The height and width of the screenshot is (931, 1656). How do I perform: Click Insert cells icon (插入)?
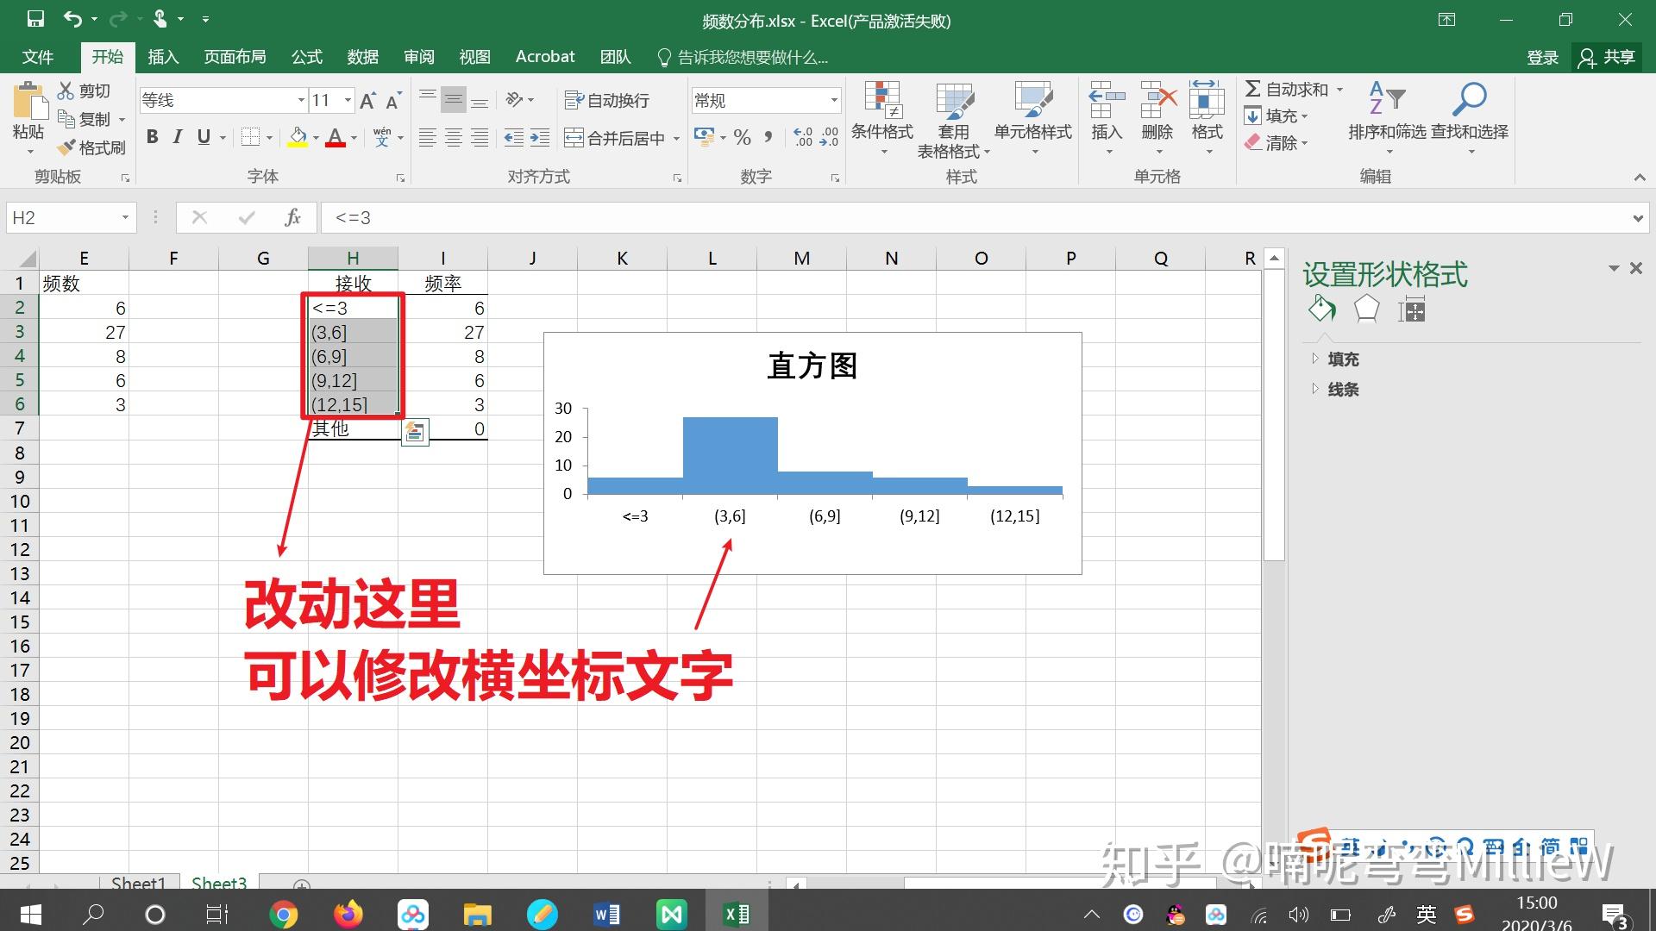(x=1107, y=118)
